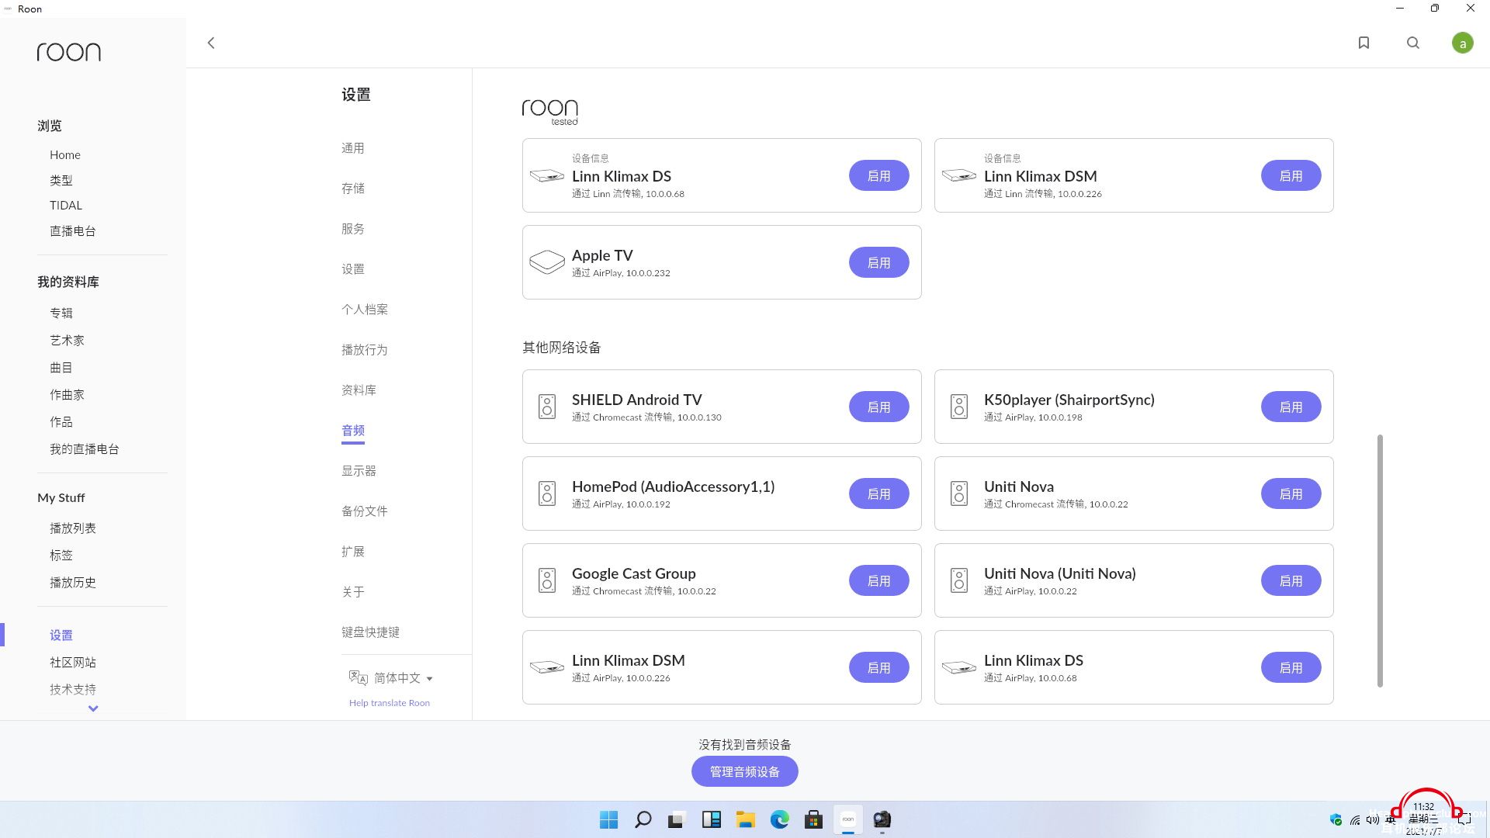Enable K50player (ShairportSync) device

[x=1291, y=407]
